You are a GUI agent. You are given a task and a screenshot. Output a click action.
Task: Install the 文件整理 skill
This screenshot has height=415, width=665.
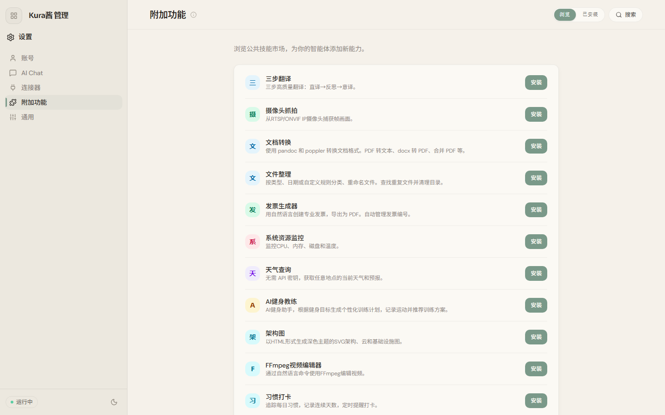click(536, 178)
